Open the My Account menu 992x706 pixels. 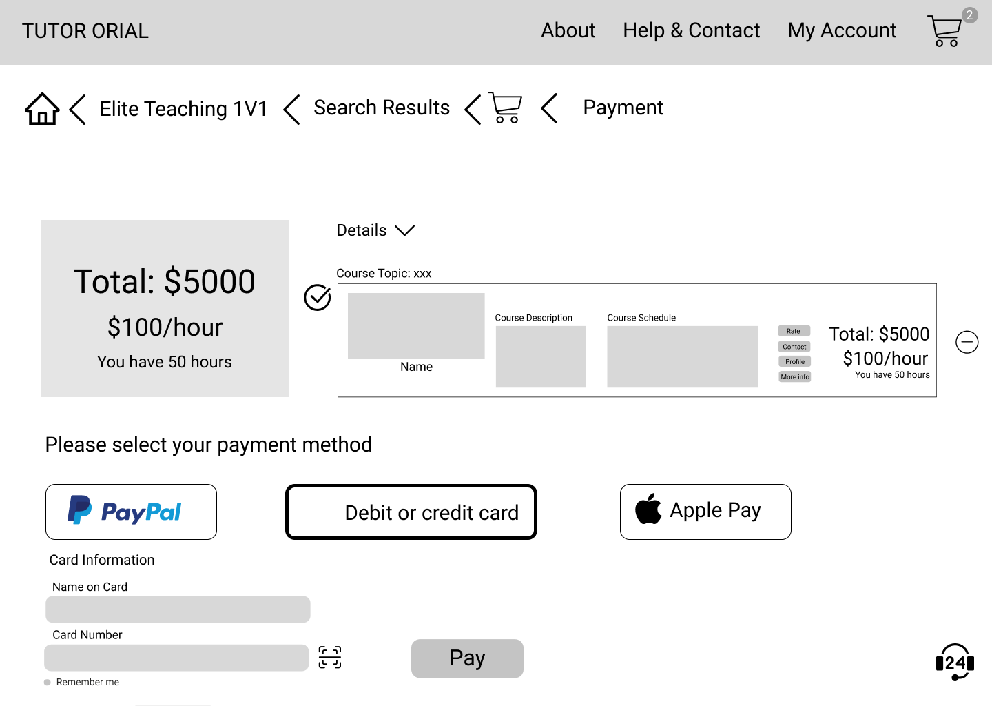pyautogui.click(x=842, y=30)
